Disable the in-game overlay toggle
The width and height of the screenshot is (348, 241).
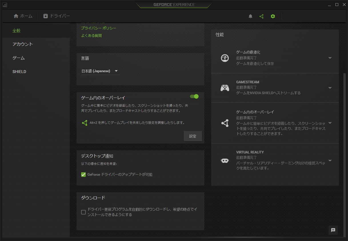194,96
